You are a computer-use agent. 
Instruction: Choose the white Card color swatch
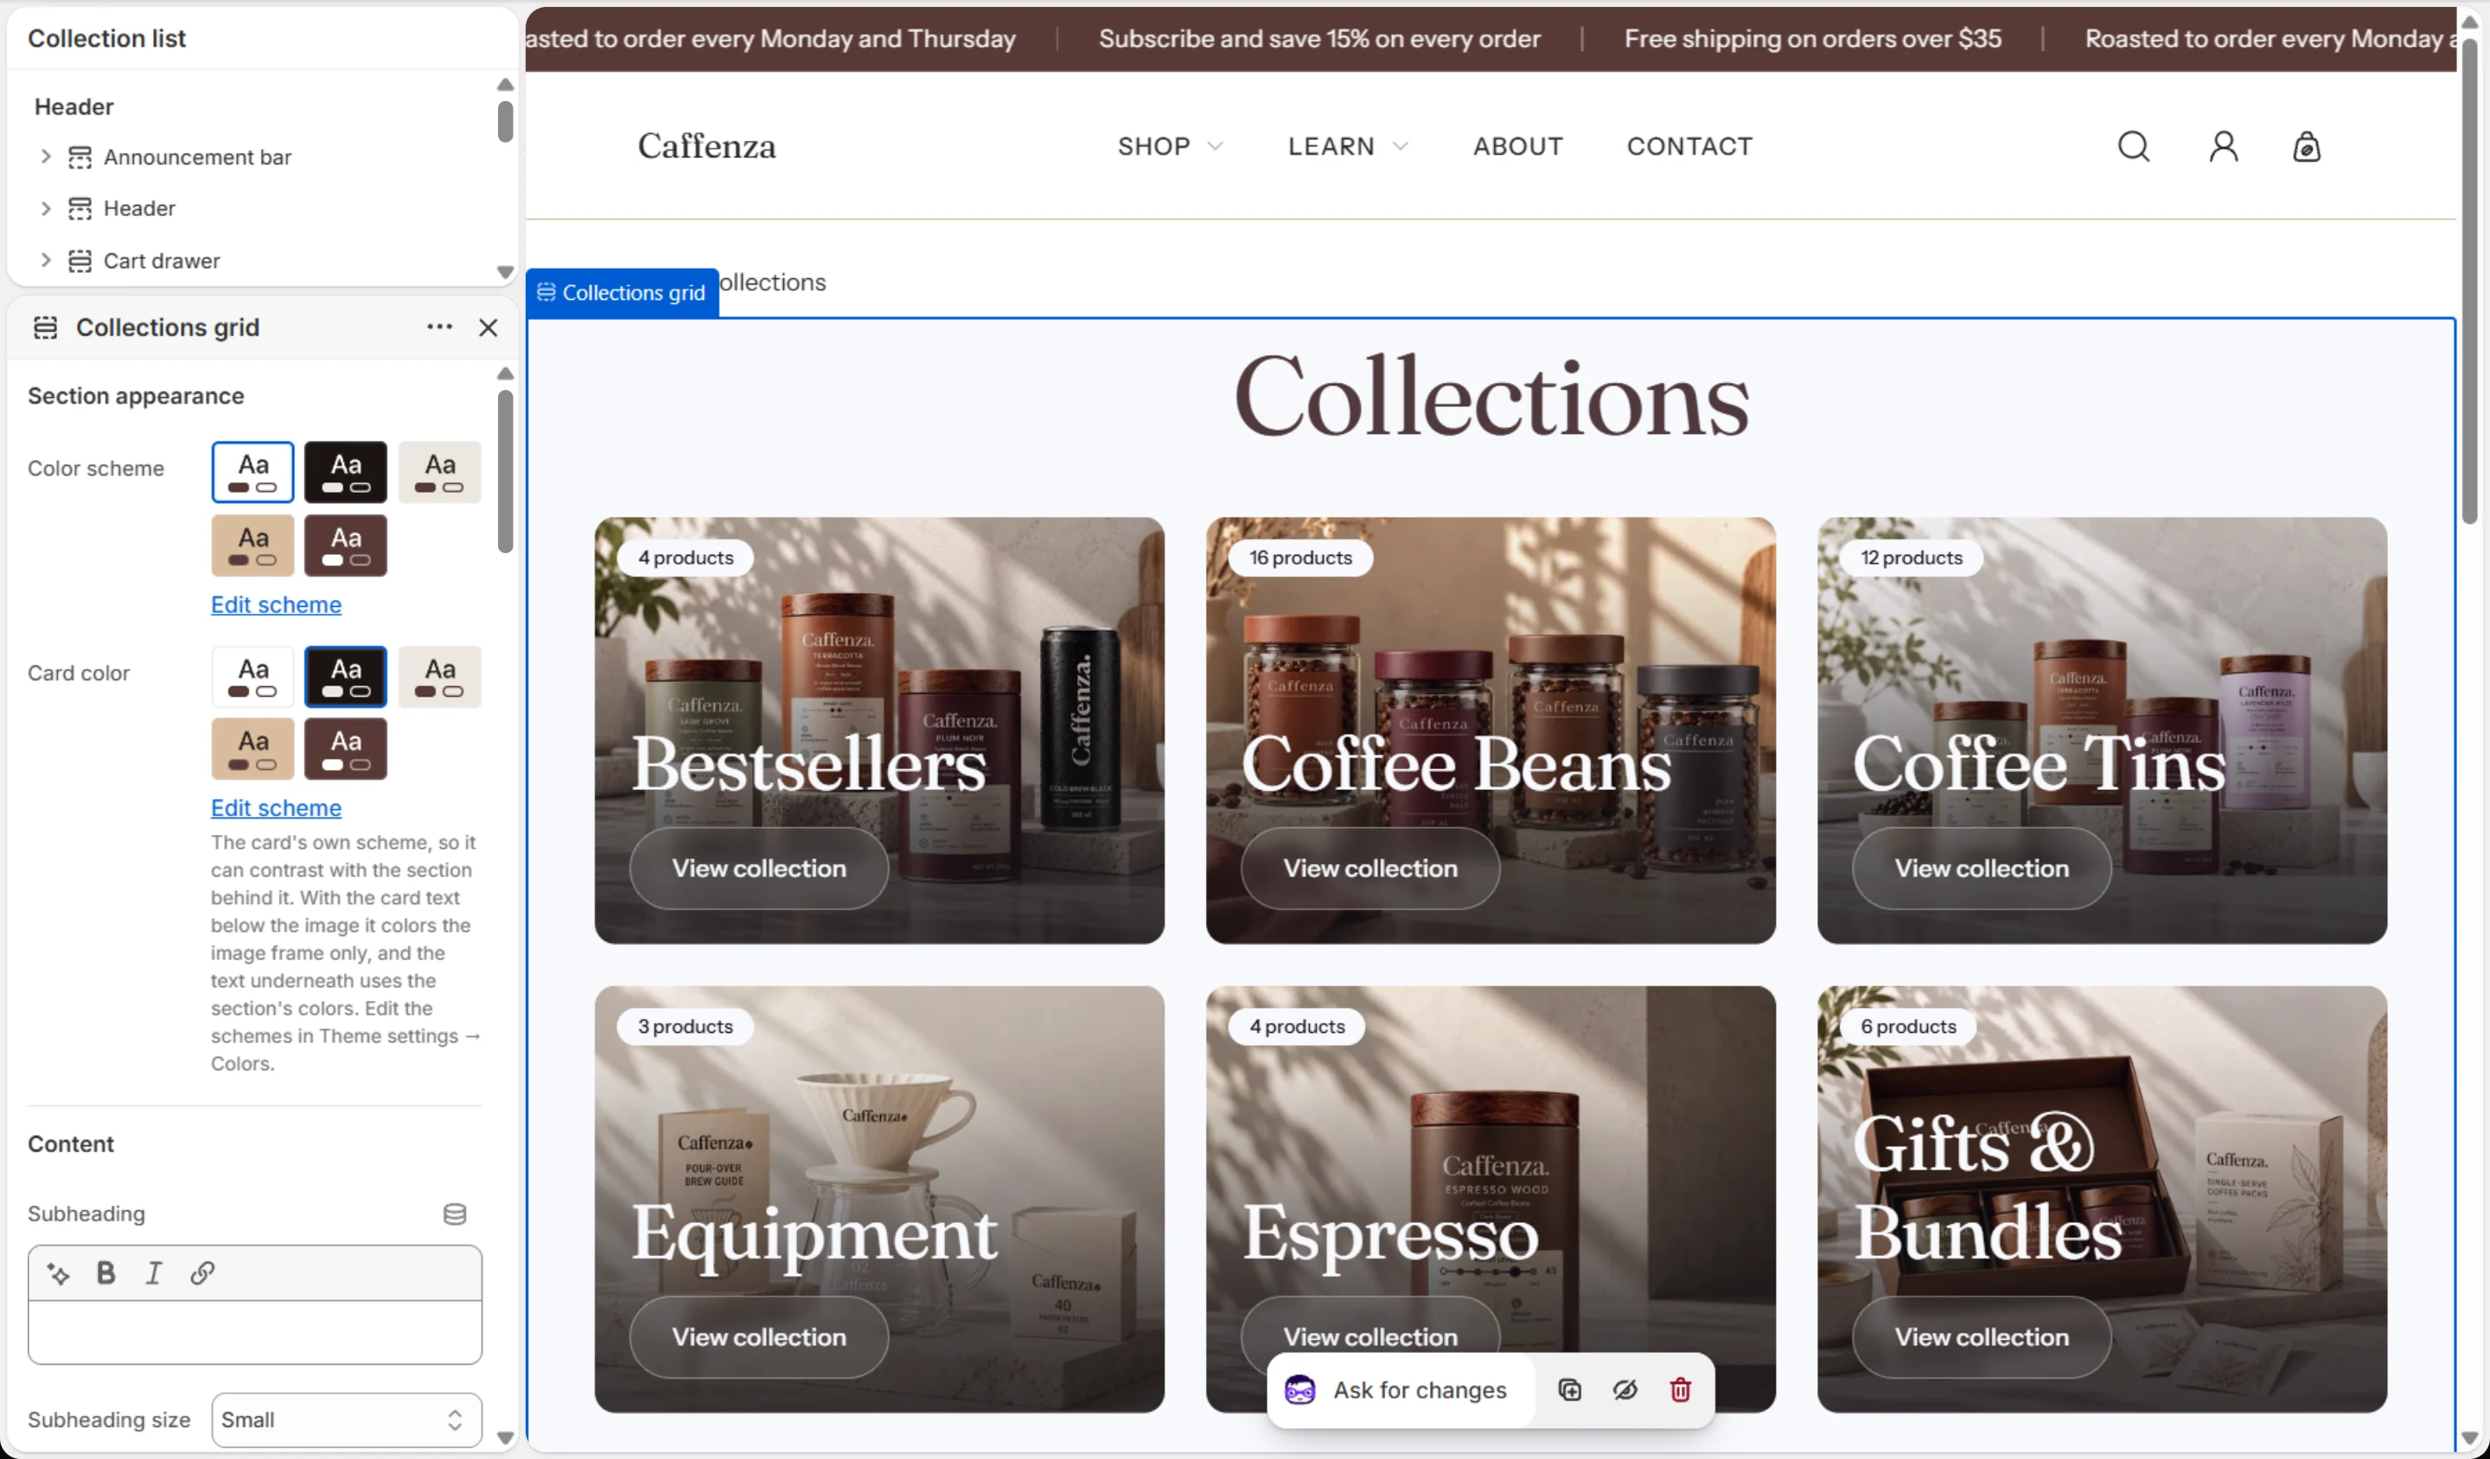pos(252,677)
